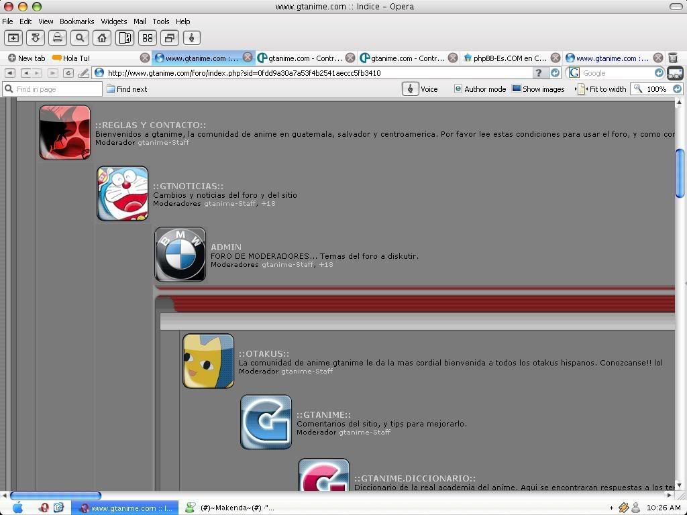Click the Tile windows toolbar icon
Viewport: 687px width, 515px height.
(x=148, y=38)
